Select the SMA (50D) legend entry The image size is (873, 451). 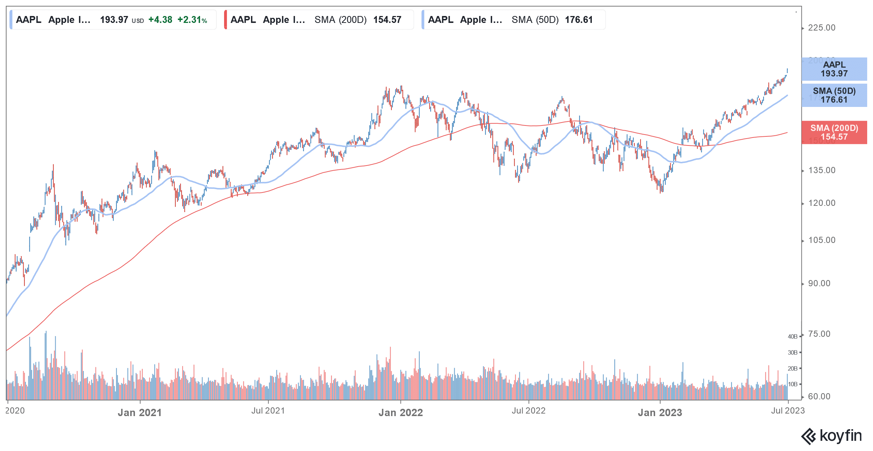click(514, 20)
